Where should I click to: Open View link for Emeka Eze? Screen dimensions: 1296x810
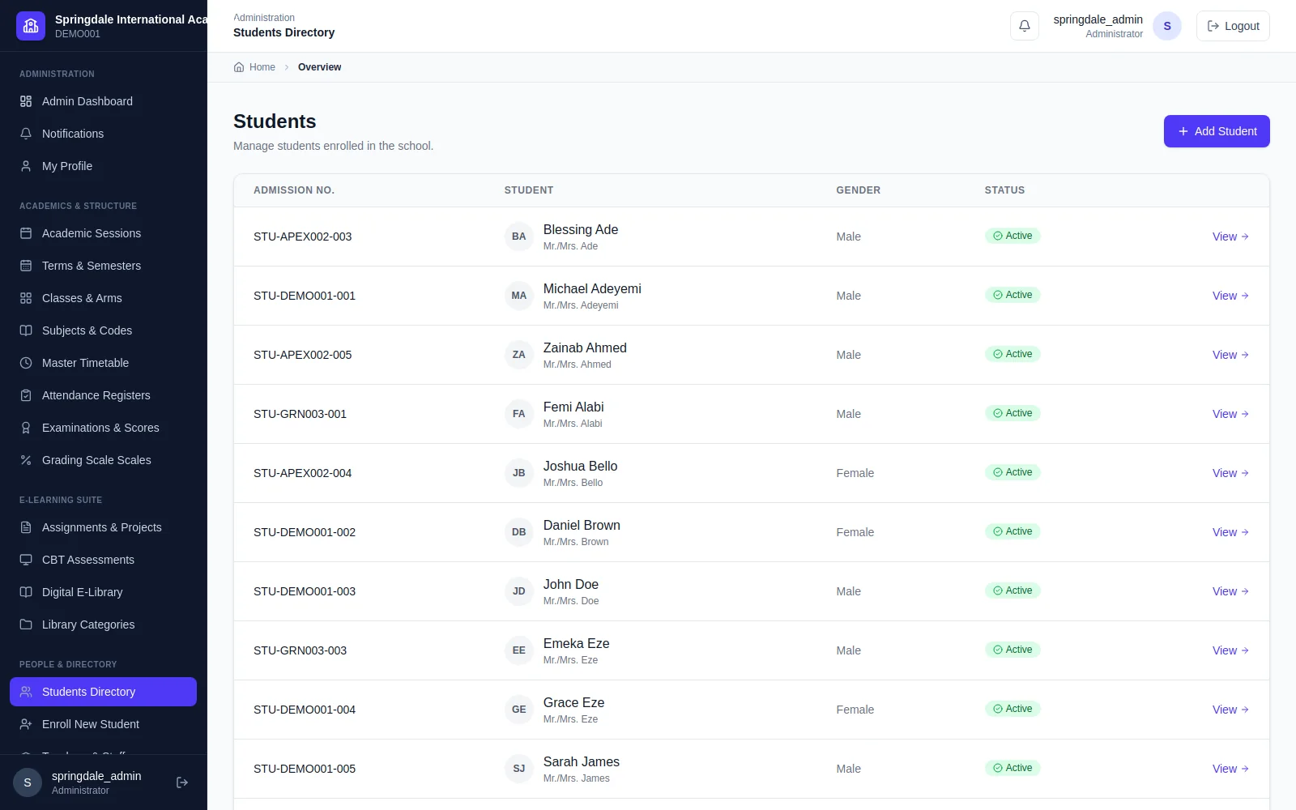1230,650
